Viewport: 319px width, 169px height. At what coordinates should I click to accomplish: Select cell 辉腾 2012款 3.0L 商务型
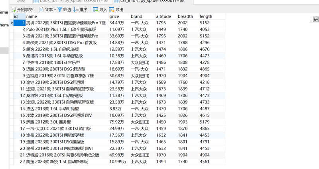[x=67, y=122]
